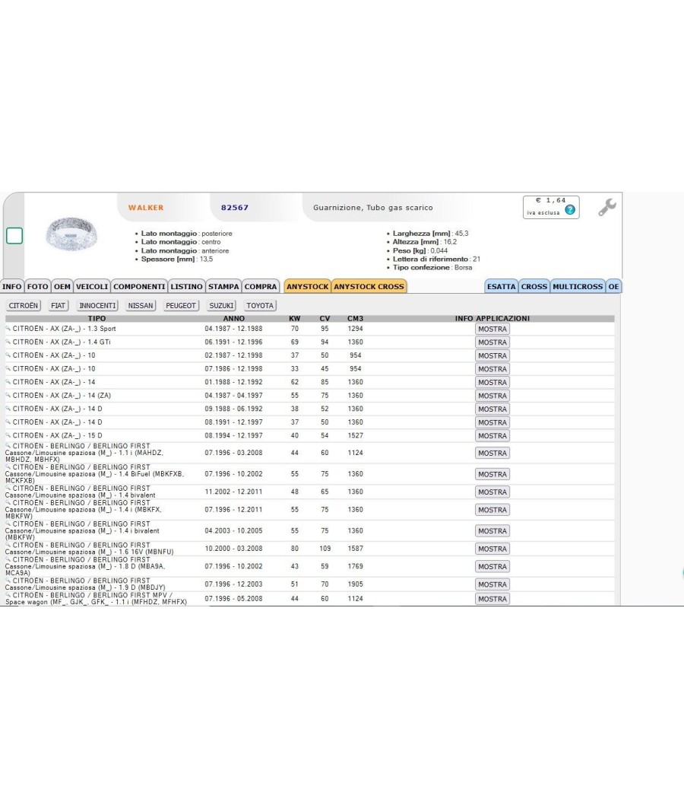This screenshot has height=799, width=684.
Task: Click magnifier icon beside AX 1.4 GTi
Action: (8, 342)
